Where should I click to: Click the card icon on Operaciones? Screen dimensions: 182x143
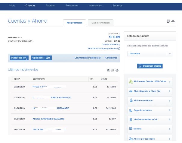pos(48,58)
